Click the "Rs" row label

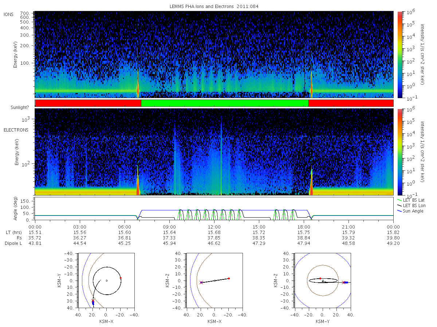coord(19,238)
